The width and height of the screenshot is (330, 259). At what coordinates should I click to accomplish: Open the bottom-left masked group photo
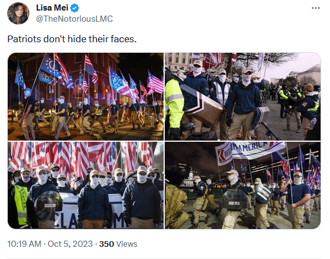(85, 185)
